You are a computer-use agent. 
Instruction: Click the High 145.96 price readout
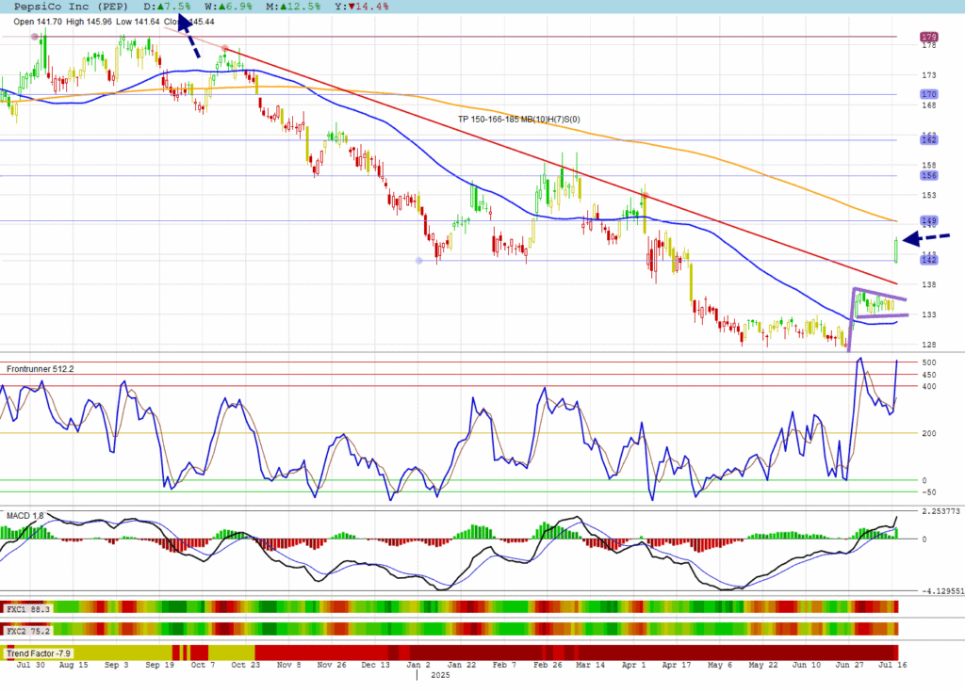90,22
